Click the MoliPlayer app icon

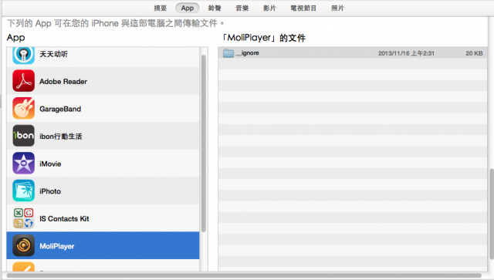click(24, 245)
